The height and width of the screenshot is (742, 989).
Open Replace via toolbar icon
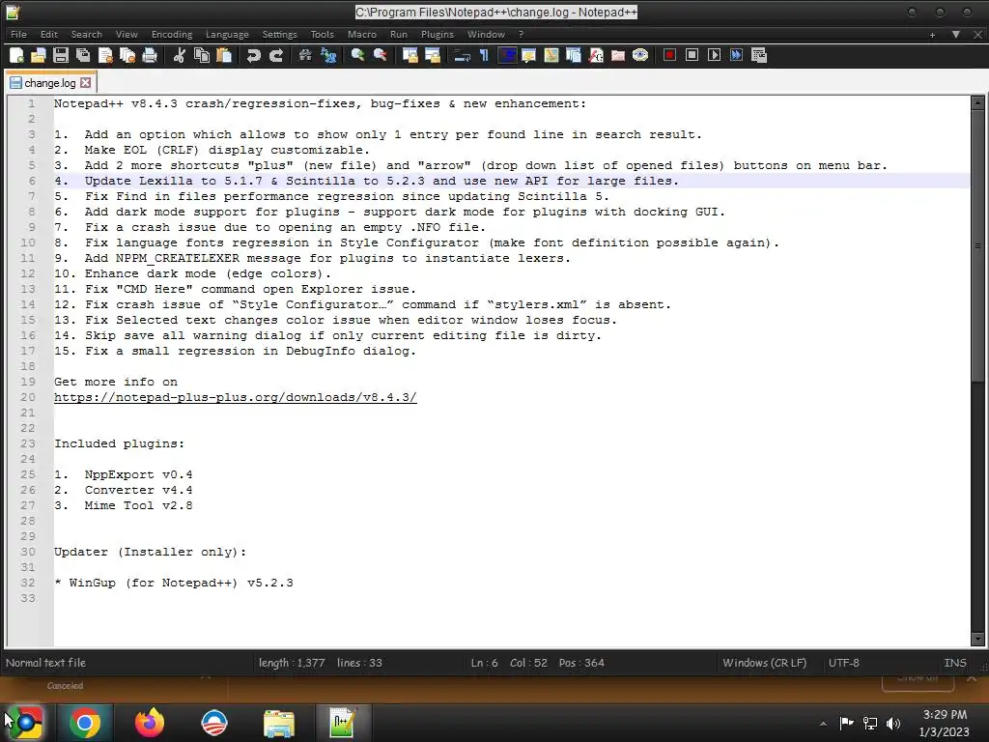[x=328, y=55]
